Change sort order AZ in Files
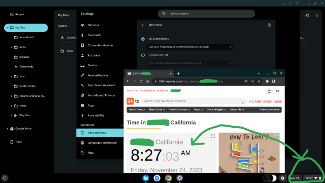The width and height of the screenshot is (325, 183). (307, 15)
